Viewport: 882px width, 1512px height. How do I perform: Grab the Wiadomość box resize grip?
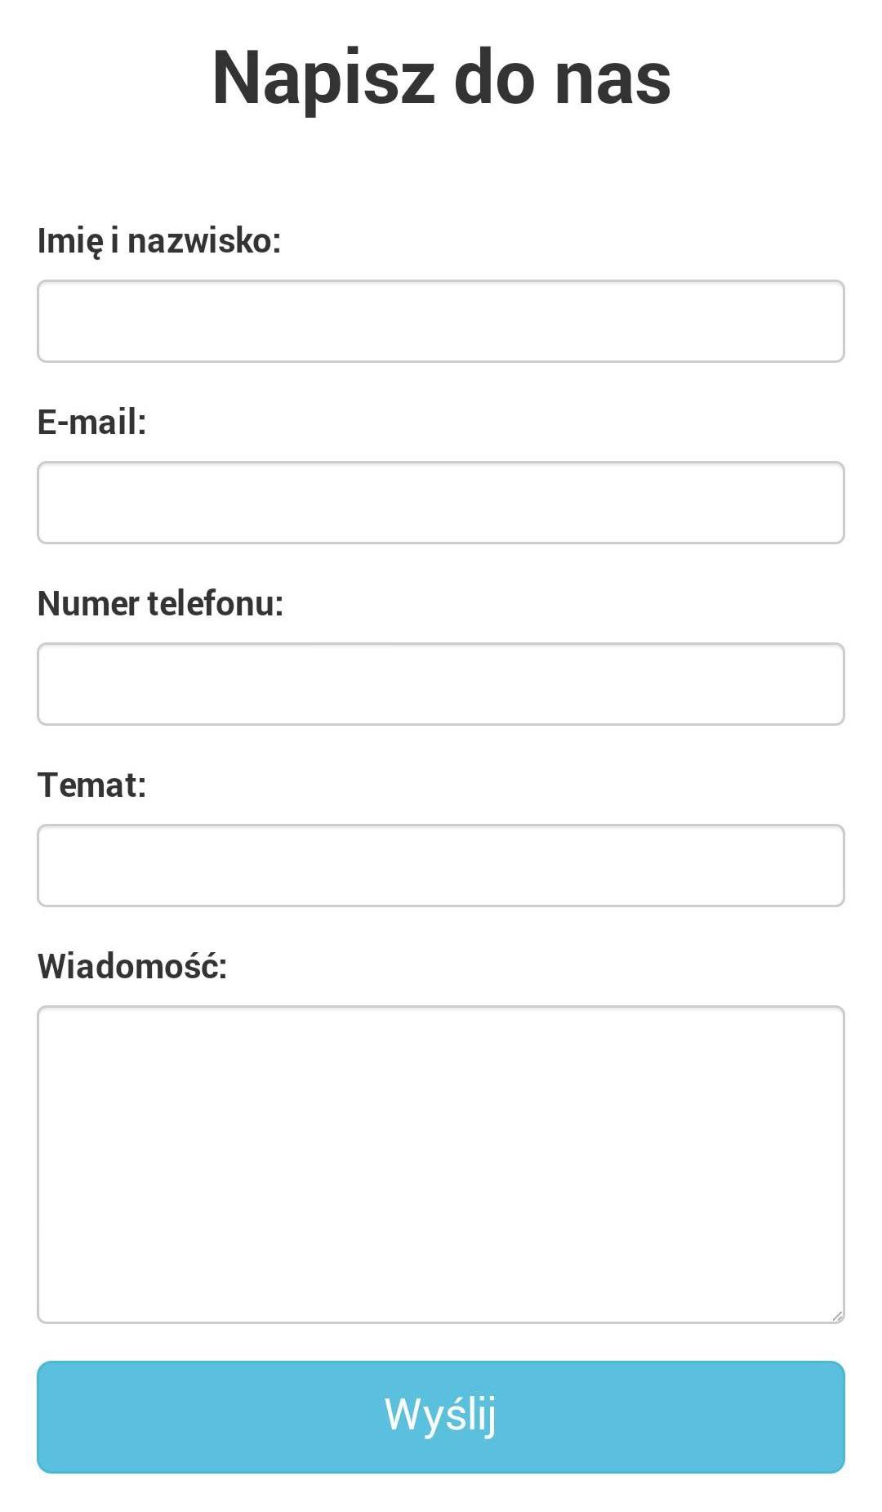(x=836, y=1315)
